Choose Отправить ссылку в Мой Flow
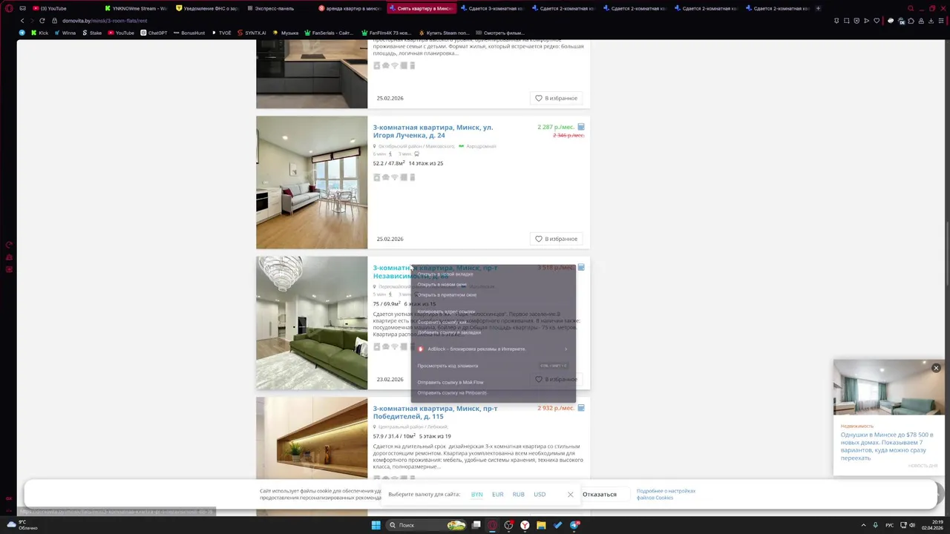Image resolution: width=950 pixels, height=534 pixels. (x=494, y=382)
